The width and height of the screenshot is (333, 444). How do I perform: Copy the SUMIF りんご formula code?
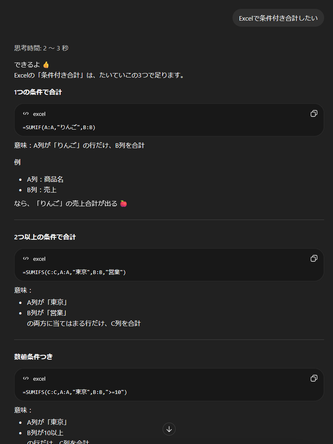(314, 113)
